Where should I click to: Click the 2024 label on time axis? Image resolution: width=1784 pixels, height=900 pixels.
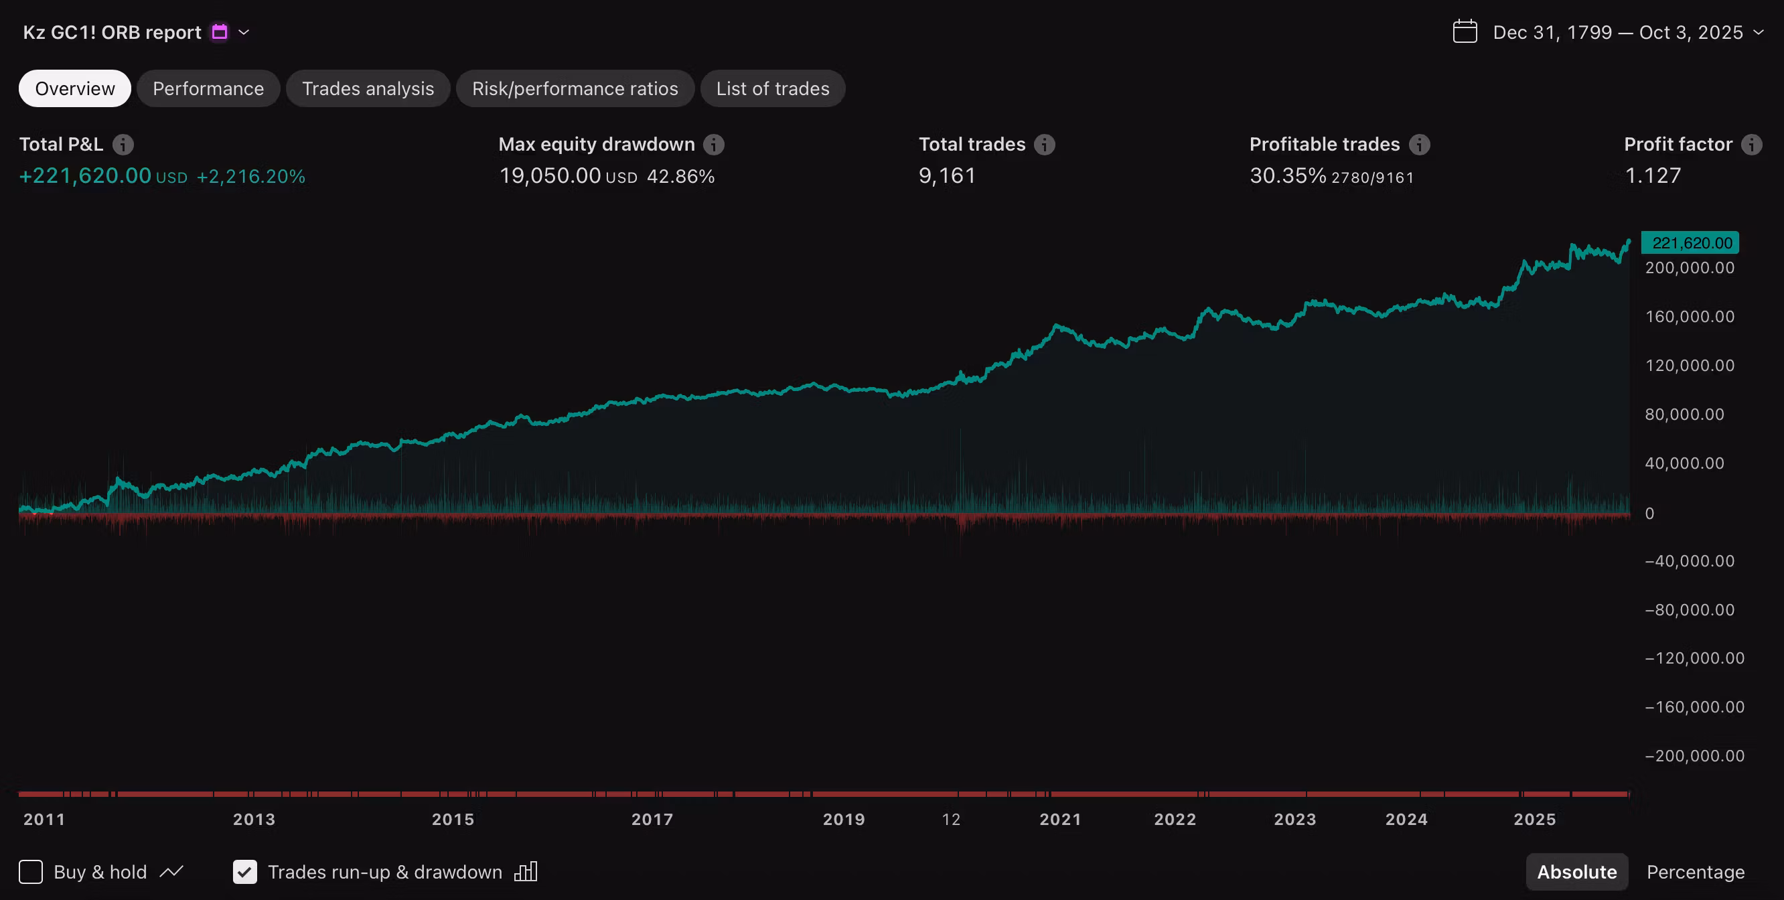pos(1406,820)
